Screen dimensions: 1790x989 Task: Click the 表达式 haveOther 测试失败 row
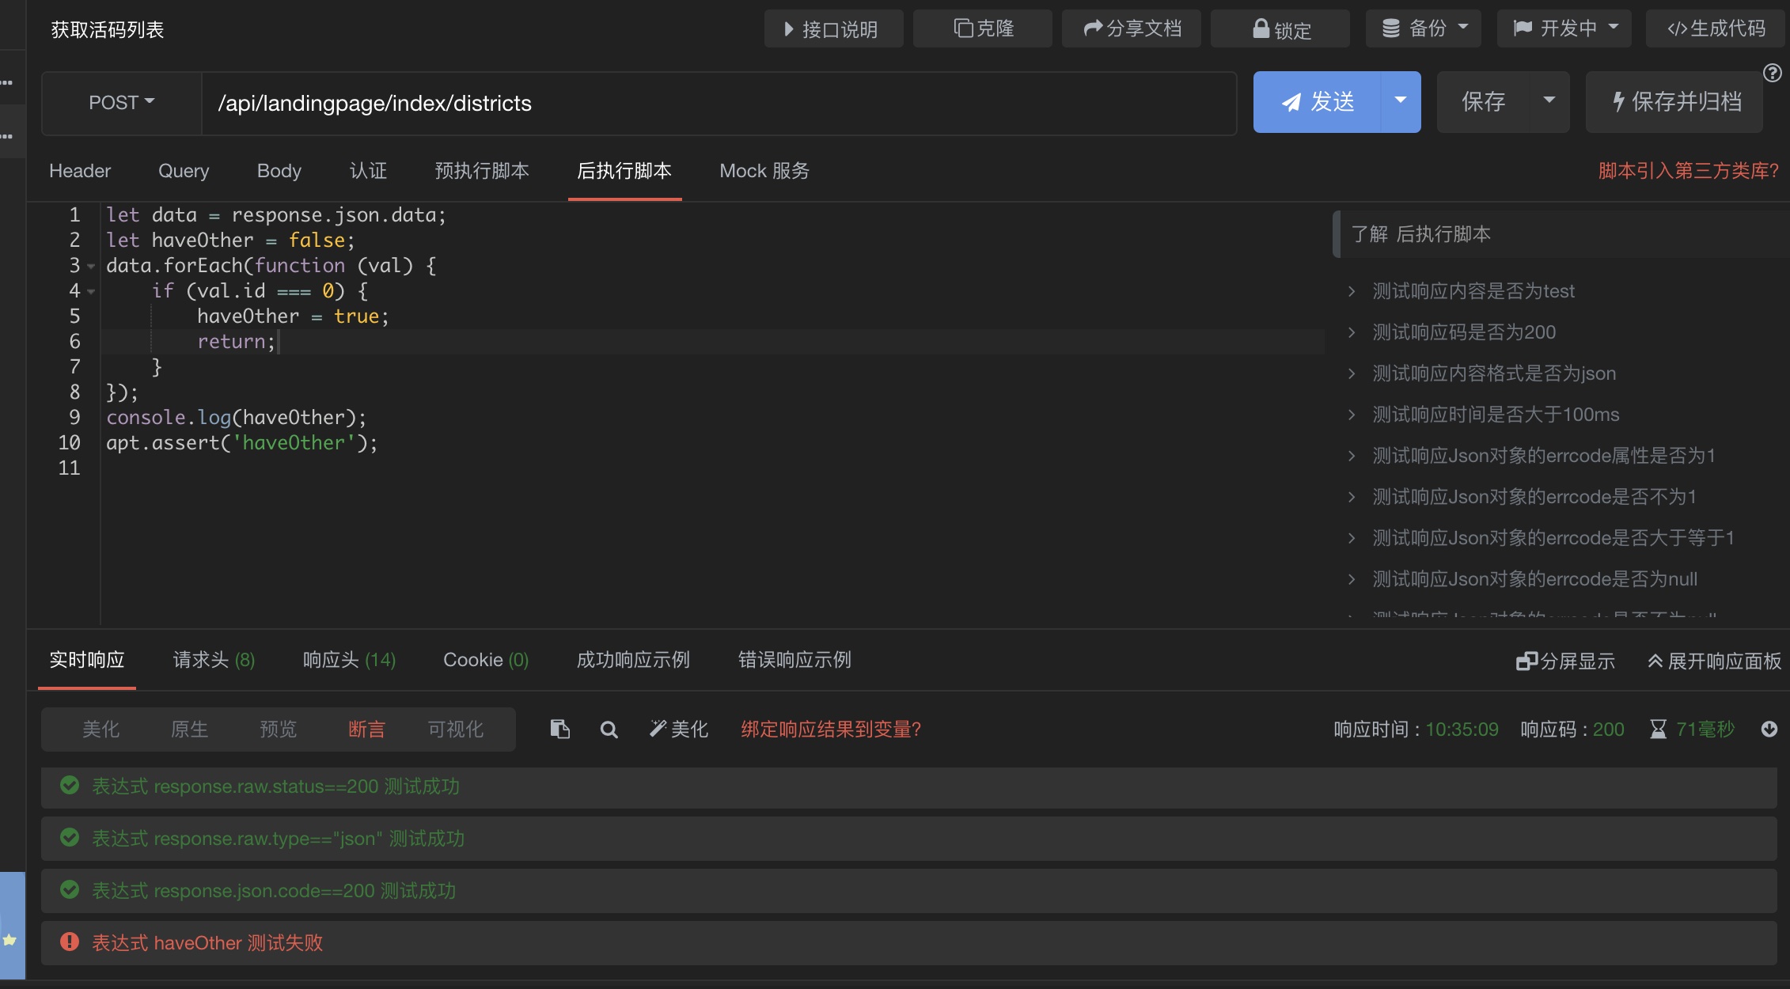[x=908, y=942]
